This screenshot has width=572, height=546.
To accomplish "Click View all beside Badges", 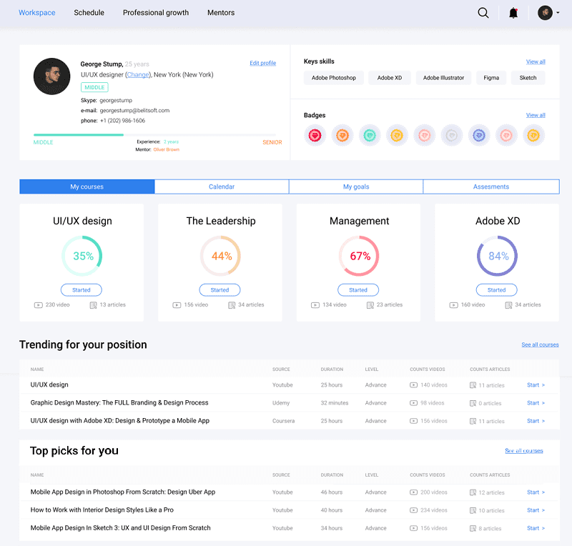I will tap(536, 115).
